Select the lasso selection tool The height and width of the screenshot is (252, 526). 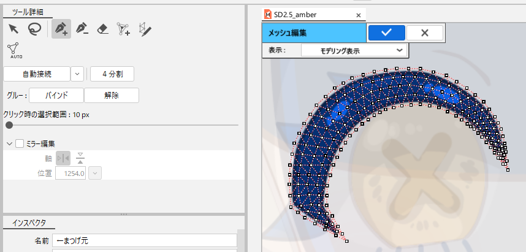coord(36,28)
